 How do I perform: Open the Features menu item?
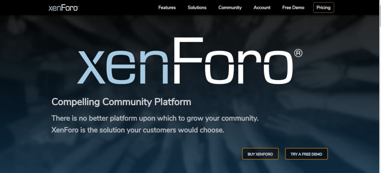pyautogui.click(x=167, y=7)
